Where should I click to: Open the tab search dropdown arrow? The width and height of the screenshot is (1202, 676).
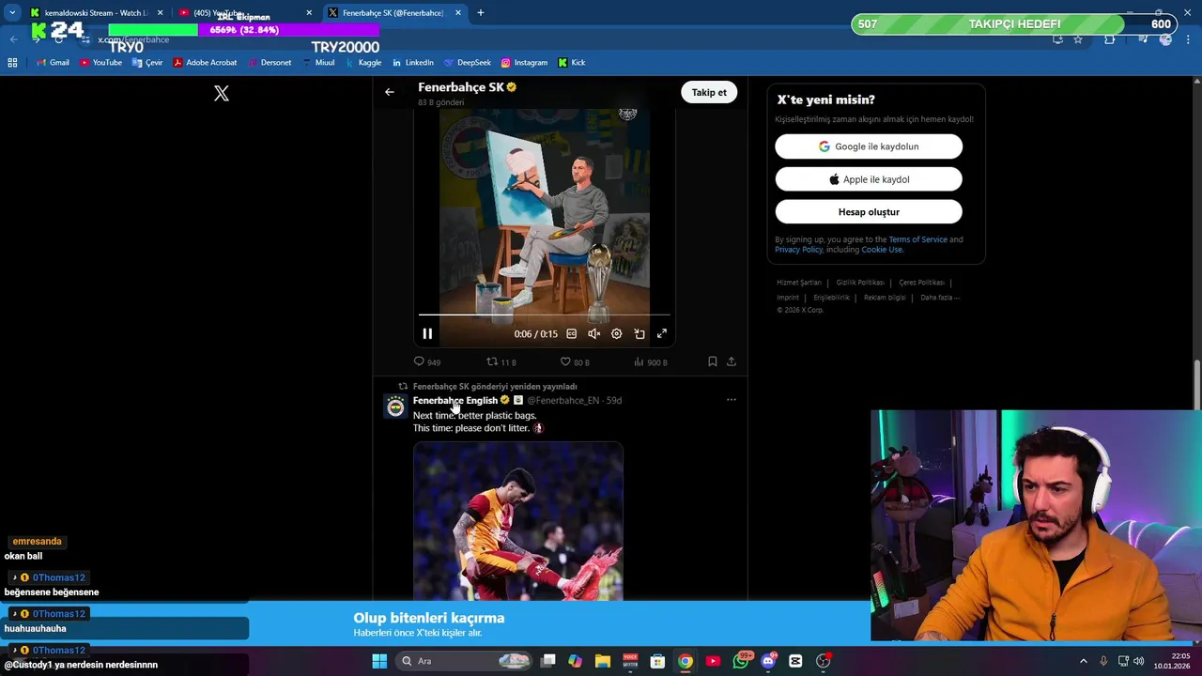(x=12, y=12)
